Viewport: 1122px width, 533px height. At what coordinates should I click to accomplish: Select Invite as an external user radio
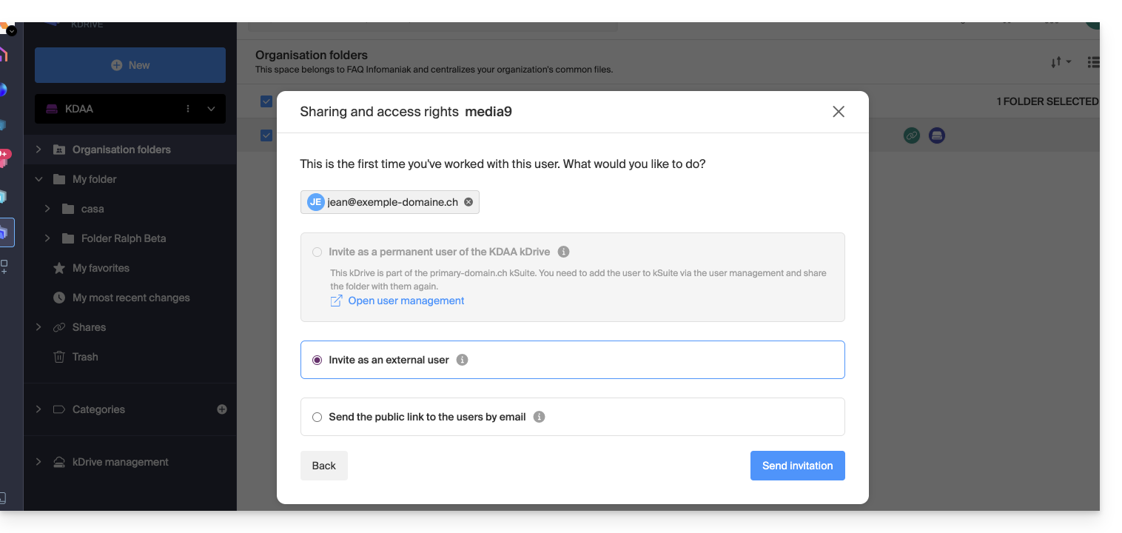(x=318, y=360)
